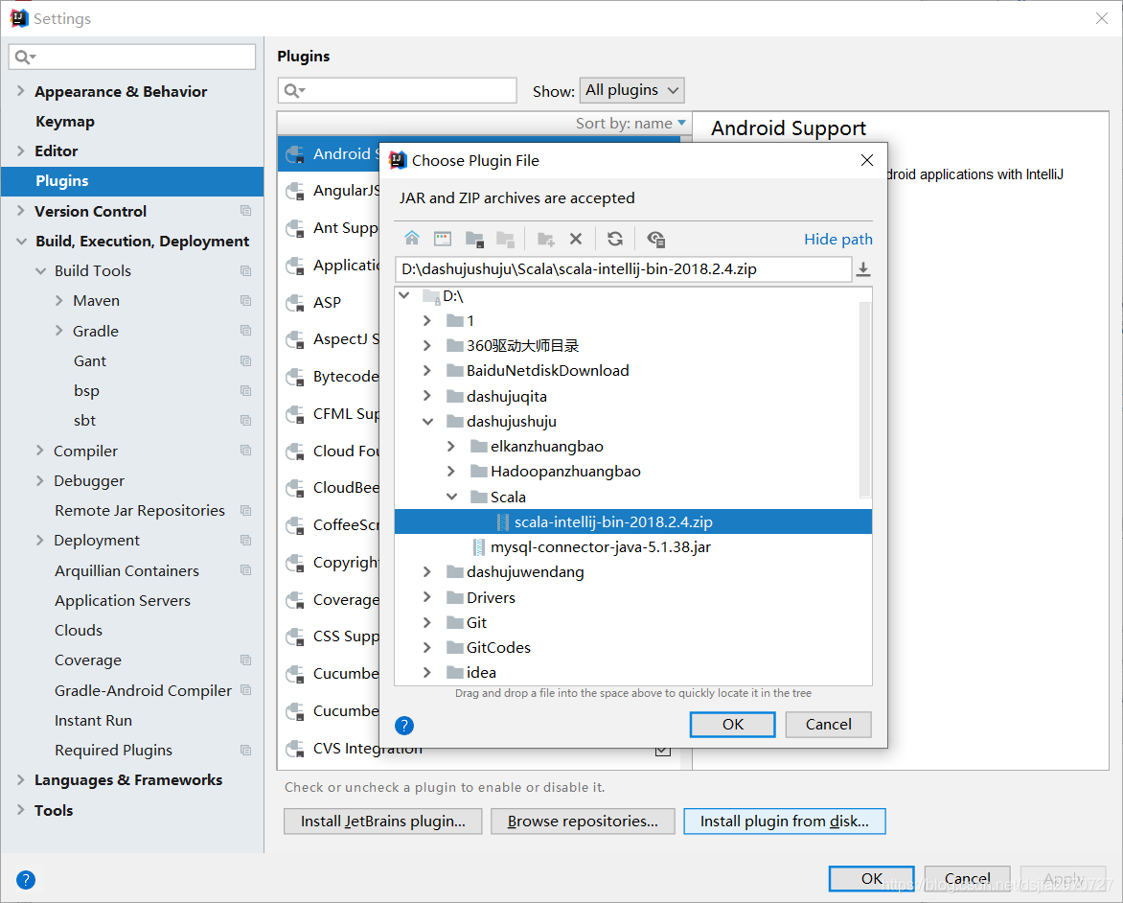The height and width of the screenshot is (903, 1123).
Task: Click project-level icon next to Maven
Action: 245,301
